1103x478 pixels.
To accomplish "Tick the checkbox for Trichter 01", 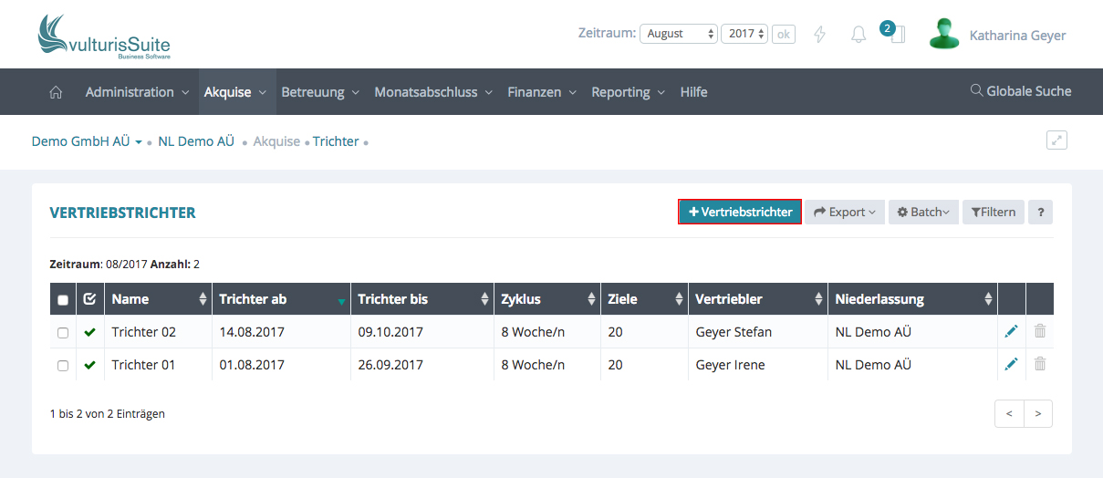I will (63, 366).
